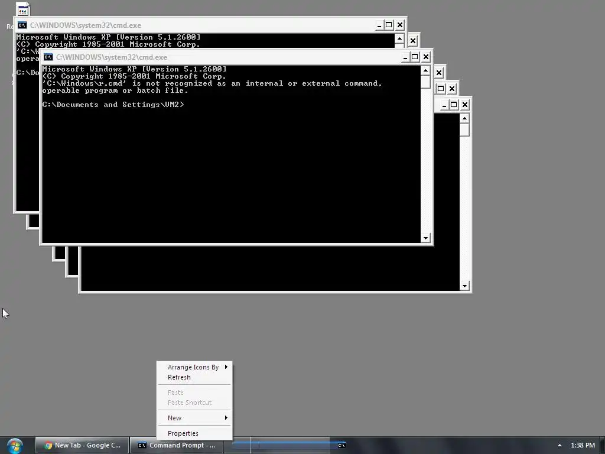Open the New submenu in the context menu

(195, 418)
